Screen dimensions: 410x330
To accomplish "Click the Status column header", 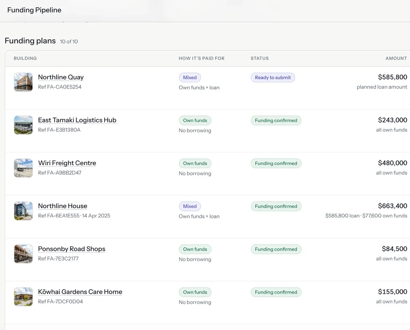I will 260,58.
